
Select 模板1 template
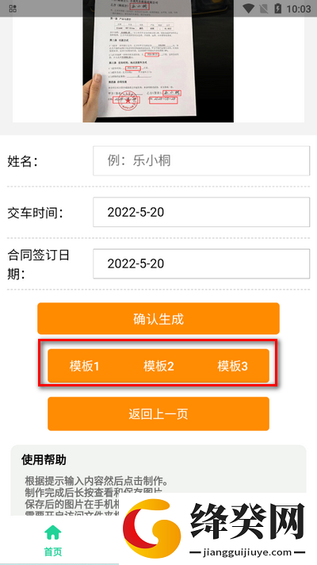pyautogui.click(x=84, y=366)
